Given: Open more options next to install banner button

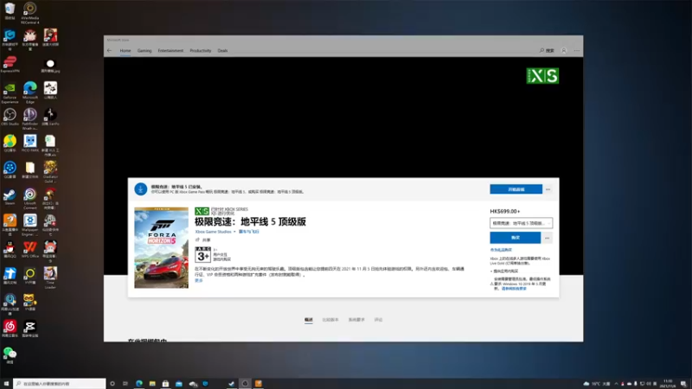Looking at the screenshot, I should coord(548,189).
